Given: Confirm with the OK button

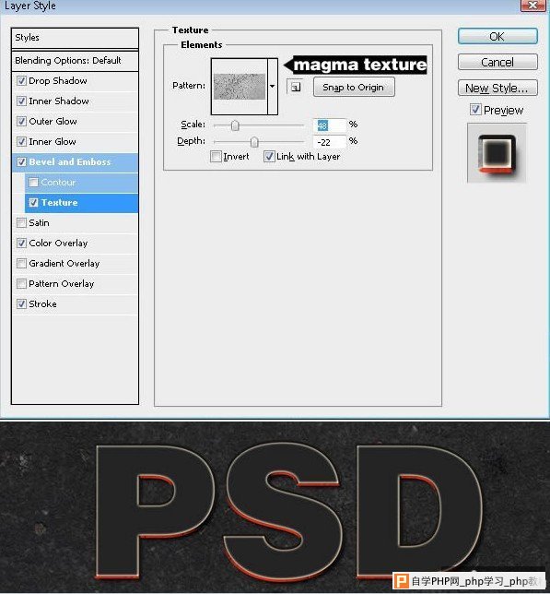Looking at the screenshot, I should pos(497,36).
